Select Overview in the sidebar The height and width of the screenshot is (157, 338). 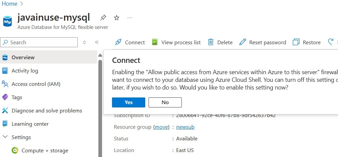pos(49,57)
